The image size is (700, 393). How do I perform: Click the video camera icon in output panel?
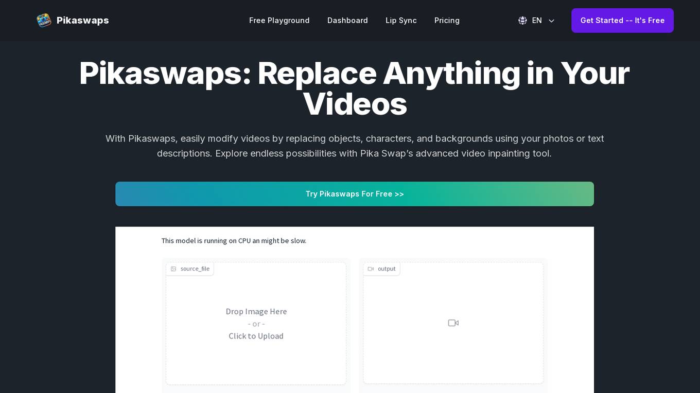coord(453,323)
